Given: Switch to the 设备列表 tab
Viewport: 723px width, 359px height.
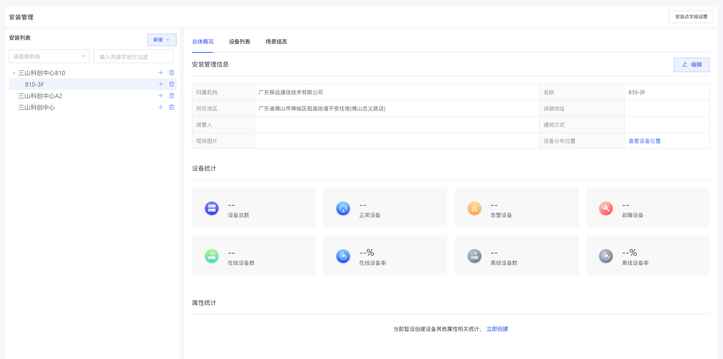Looking at the screenshot, I should click(239, 42).
